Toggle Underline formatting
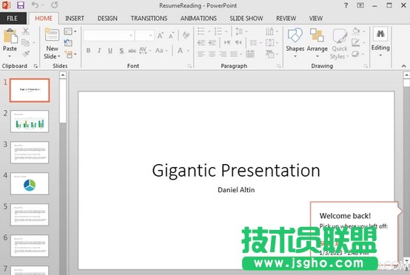The image size is (410, 275). coord(110,50)
